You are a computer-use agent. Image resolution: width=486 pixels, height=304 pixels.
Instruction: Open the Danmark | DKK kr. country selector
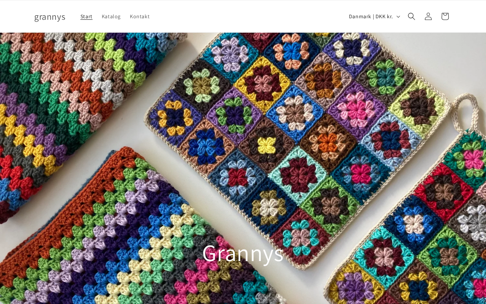pos(374,16)
